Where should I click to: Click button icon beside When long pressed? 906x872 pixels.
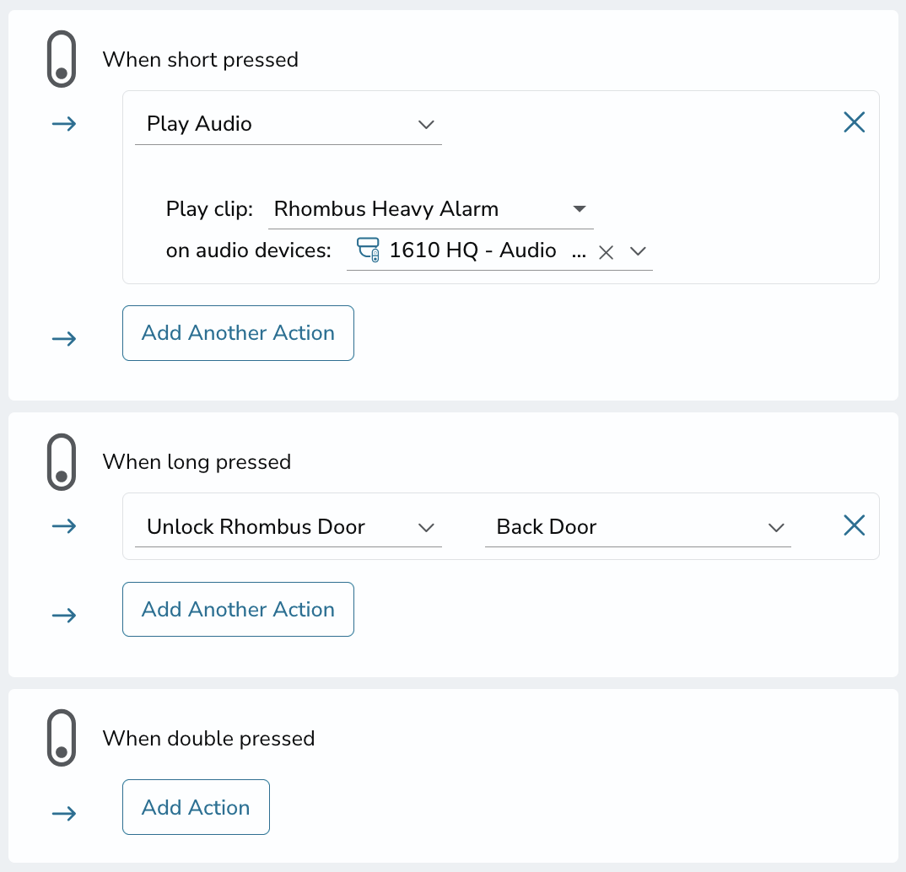pos(62,462)
